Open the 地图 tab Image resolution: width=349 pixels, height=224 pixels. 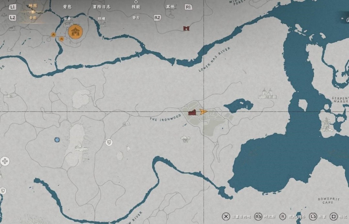click(x=33, y=6)
